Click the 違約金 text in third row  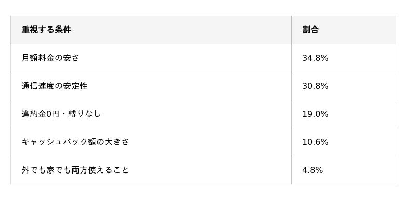click(34, 114)
